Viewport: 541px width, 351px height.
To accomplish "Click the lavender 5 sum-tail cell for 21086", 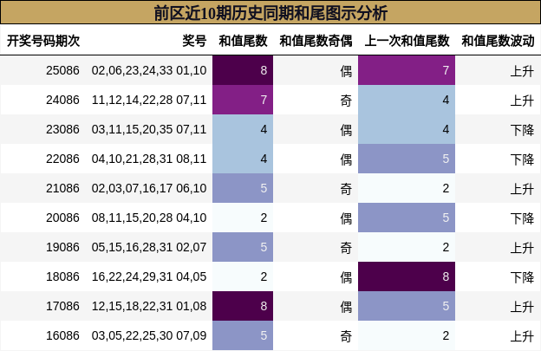I will 243,188.
